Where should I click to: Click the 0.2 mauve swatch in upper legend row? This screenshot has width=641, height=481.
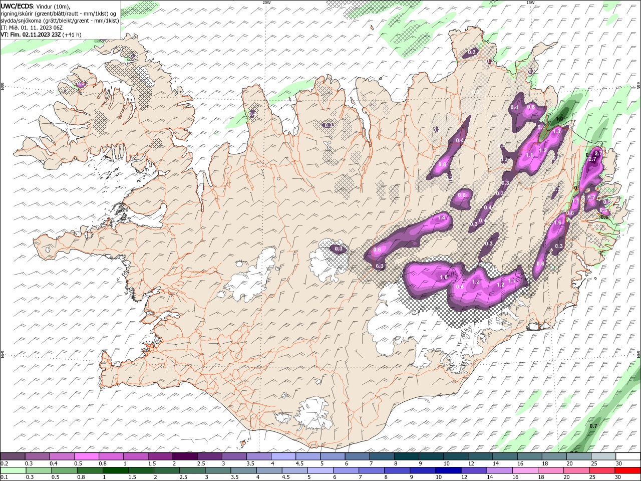[x=13, y=456]
